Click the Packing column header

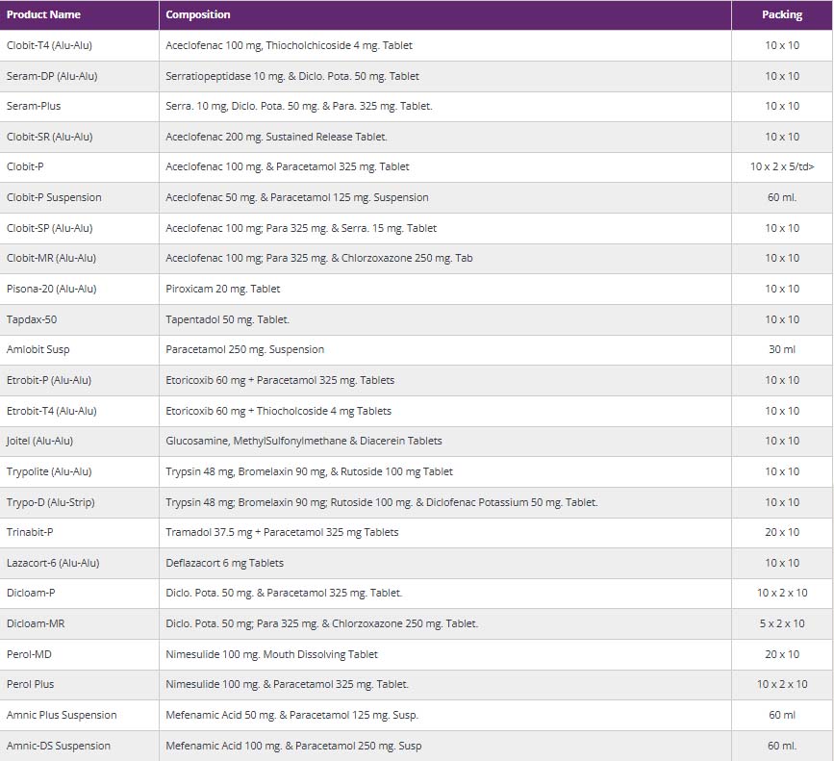point(781,15)
